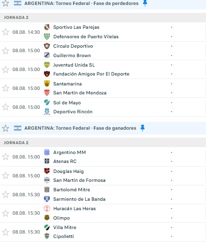Unpin the Fase de perdedores league
The height and width of the screenshot is (242, 206).
coord(145,3)
